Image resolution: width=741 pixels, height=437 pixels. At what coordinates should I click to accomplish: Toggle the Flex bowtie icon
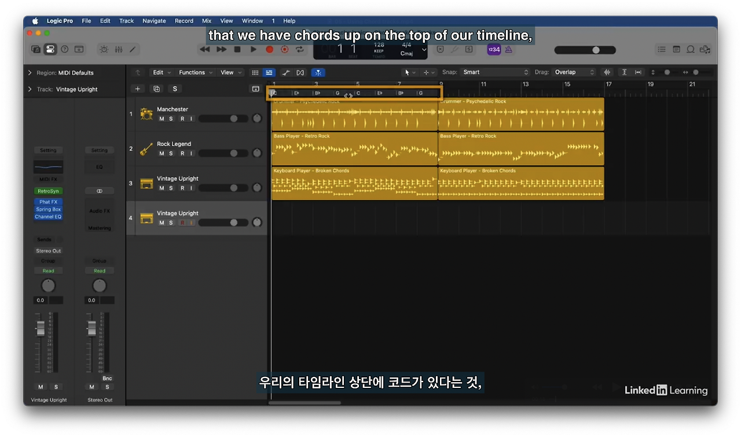[x=300, y=72]
